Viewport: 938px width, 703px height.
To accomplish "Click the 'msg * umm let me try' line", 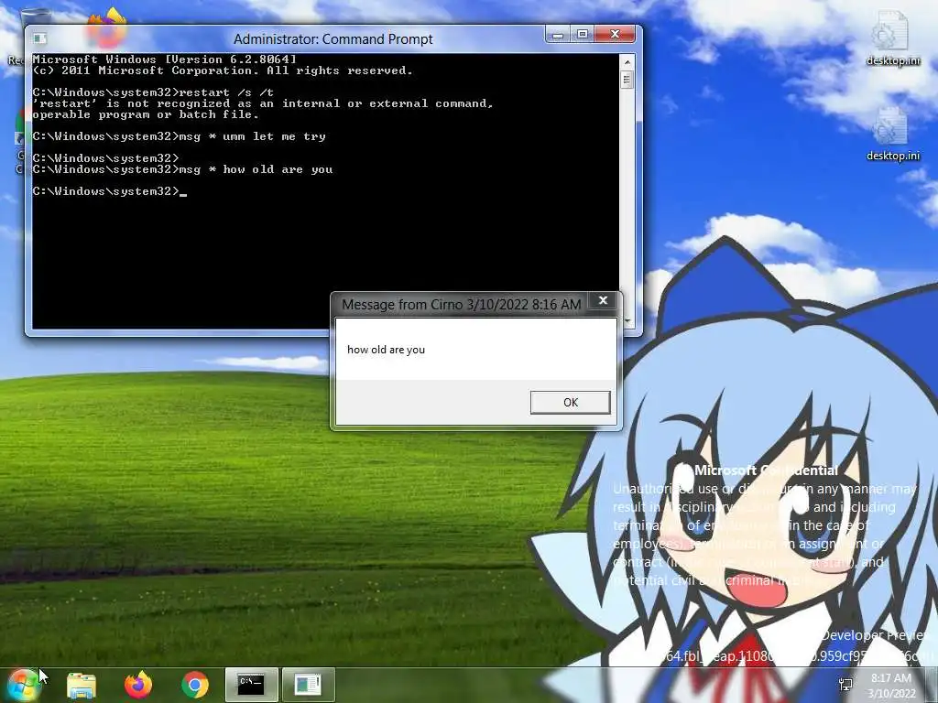I will coord(179,136).
